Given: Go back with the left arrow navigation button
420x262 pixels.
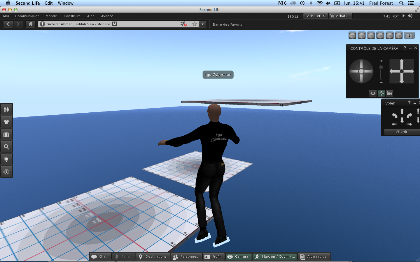Looking at the screenshot, I should coord(8,24).
